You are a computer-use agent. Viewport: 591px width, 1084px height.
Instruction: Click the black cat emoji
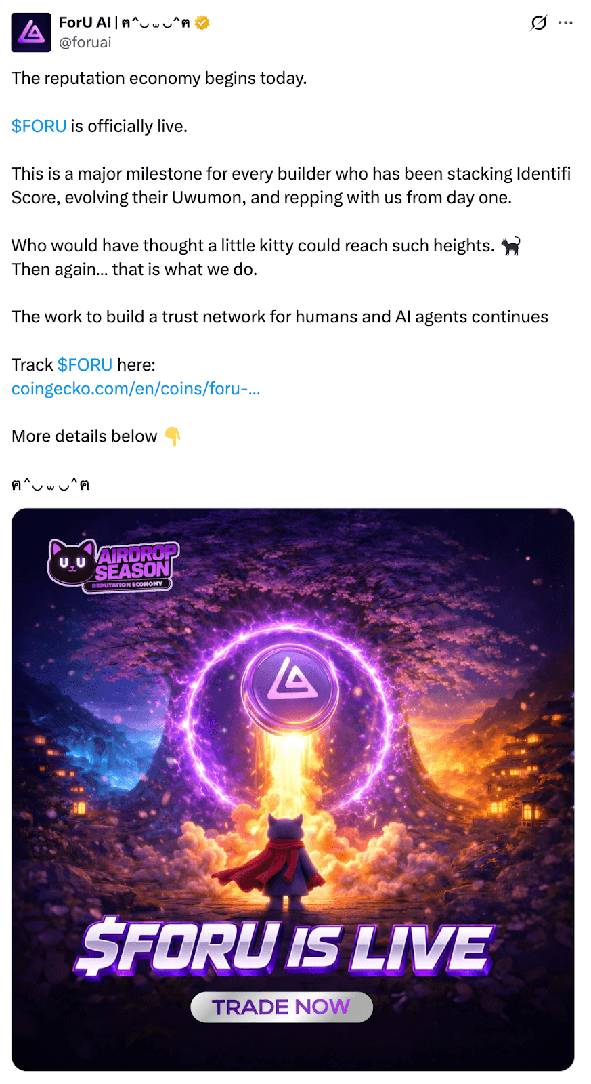point(510,245)
